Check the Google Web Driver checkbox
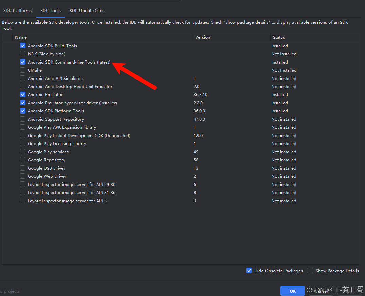Viewport: 365px width, 296px height. click(x=23, y=176)
